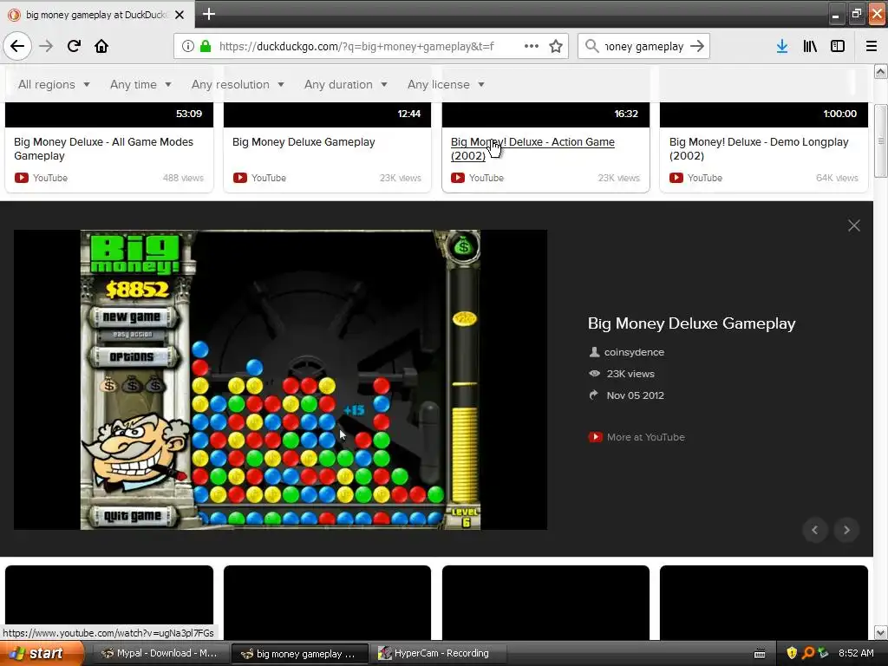Click the tray security shield icon
Viewport: 888px width, 666px height.
792,653
